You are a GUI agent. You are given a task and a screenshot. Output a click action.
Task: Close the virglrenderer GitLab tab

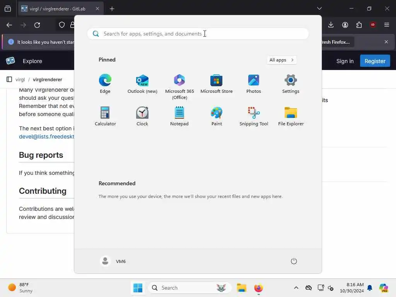[97, 9]
